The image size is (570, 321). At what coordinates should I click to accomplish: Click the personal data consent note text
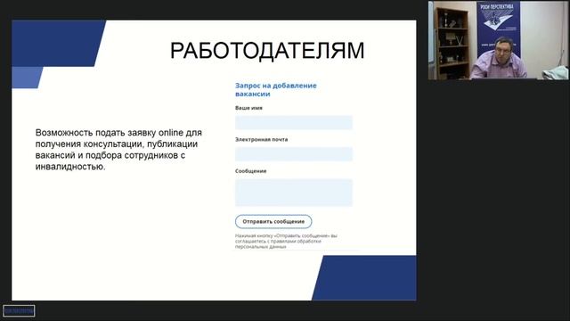[286, 241]
